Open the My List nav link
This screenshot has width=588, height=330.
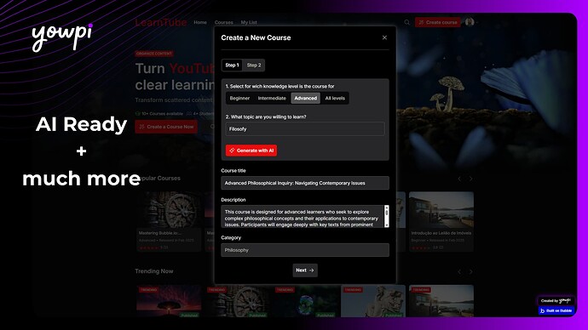click(x=249, y=22)
